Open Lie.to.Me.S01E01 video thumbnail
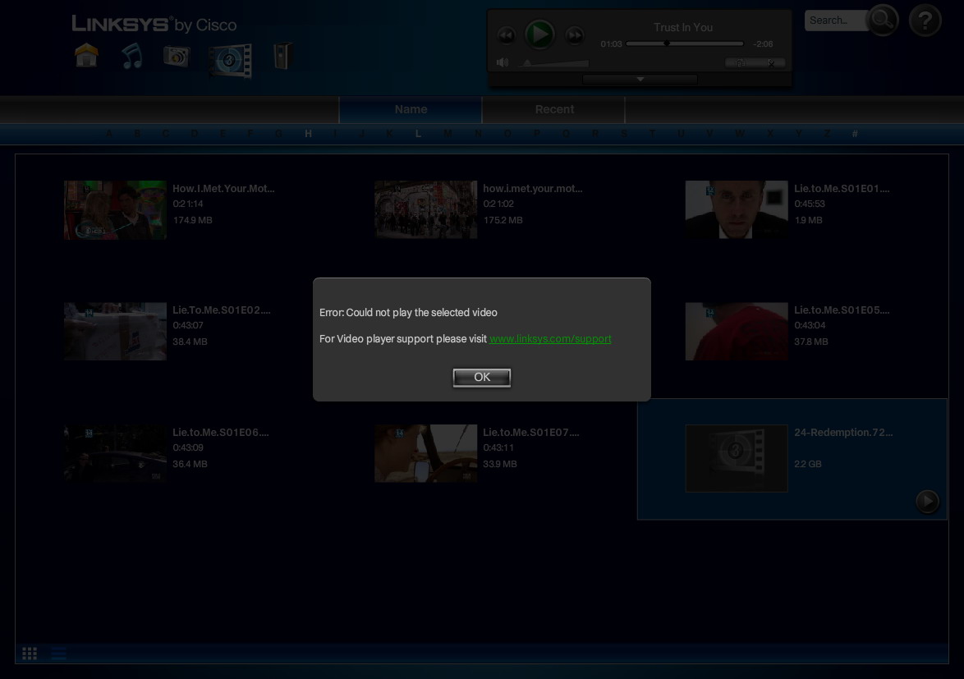This screenshot has width=964, height=679. click(736, 209)
